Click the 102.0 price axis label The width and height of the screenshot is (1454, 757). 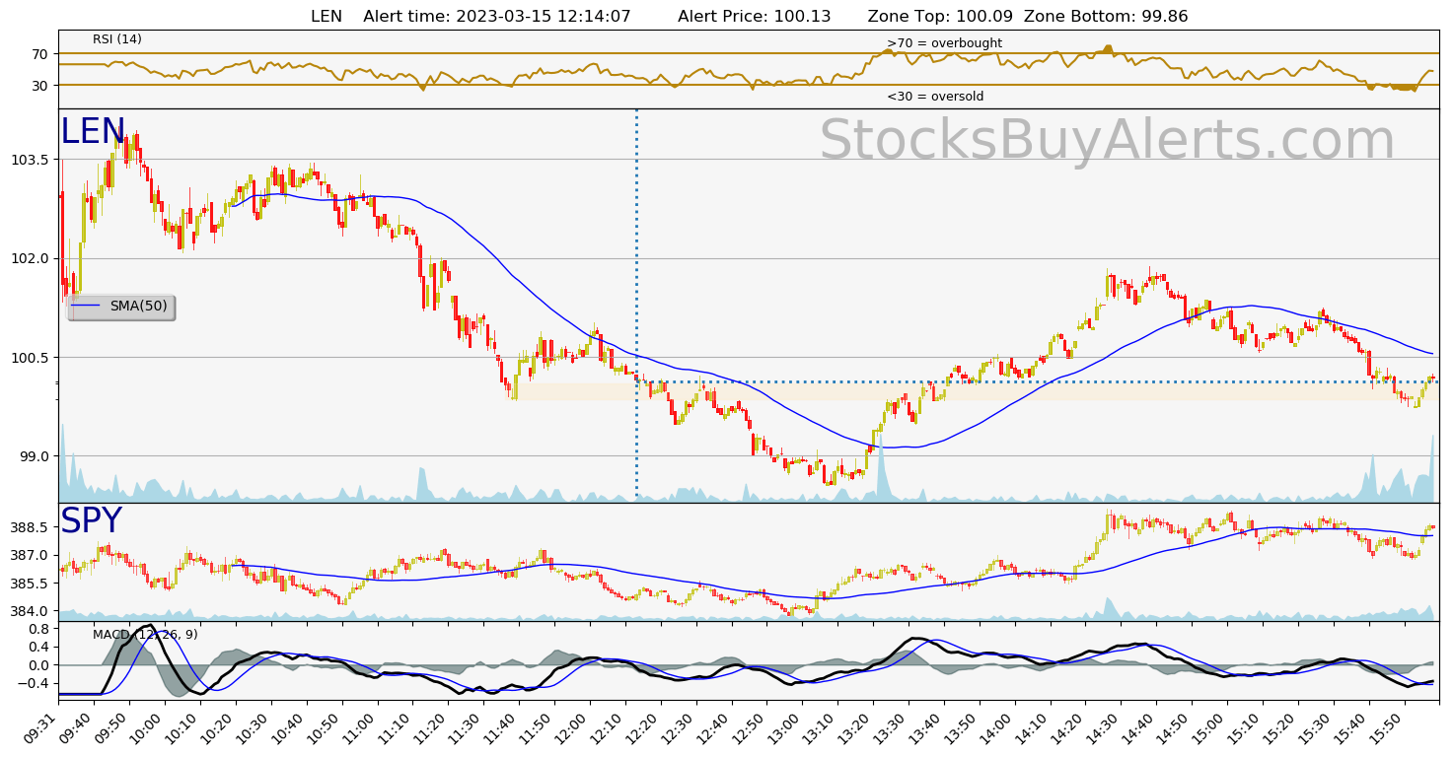point(33,258)
